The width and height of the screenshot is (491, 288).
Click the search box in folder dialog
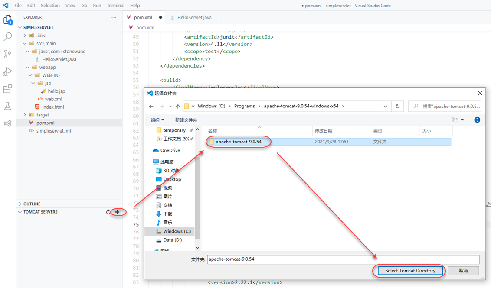tap(445, 106)
